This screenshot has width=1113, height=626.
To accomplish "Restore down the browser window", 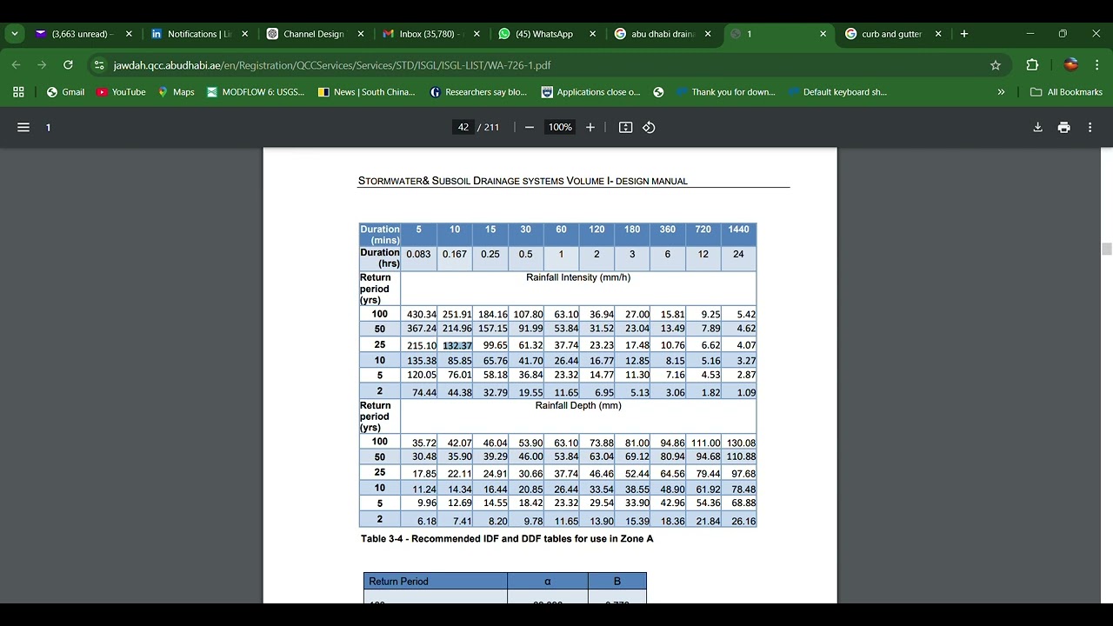I will [1063, 34].
